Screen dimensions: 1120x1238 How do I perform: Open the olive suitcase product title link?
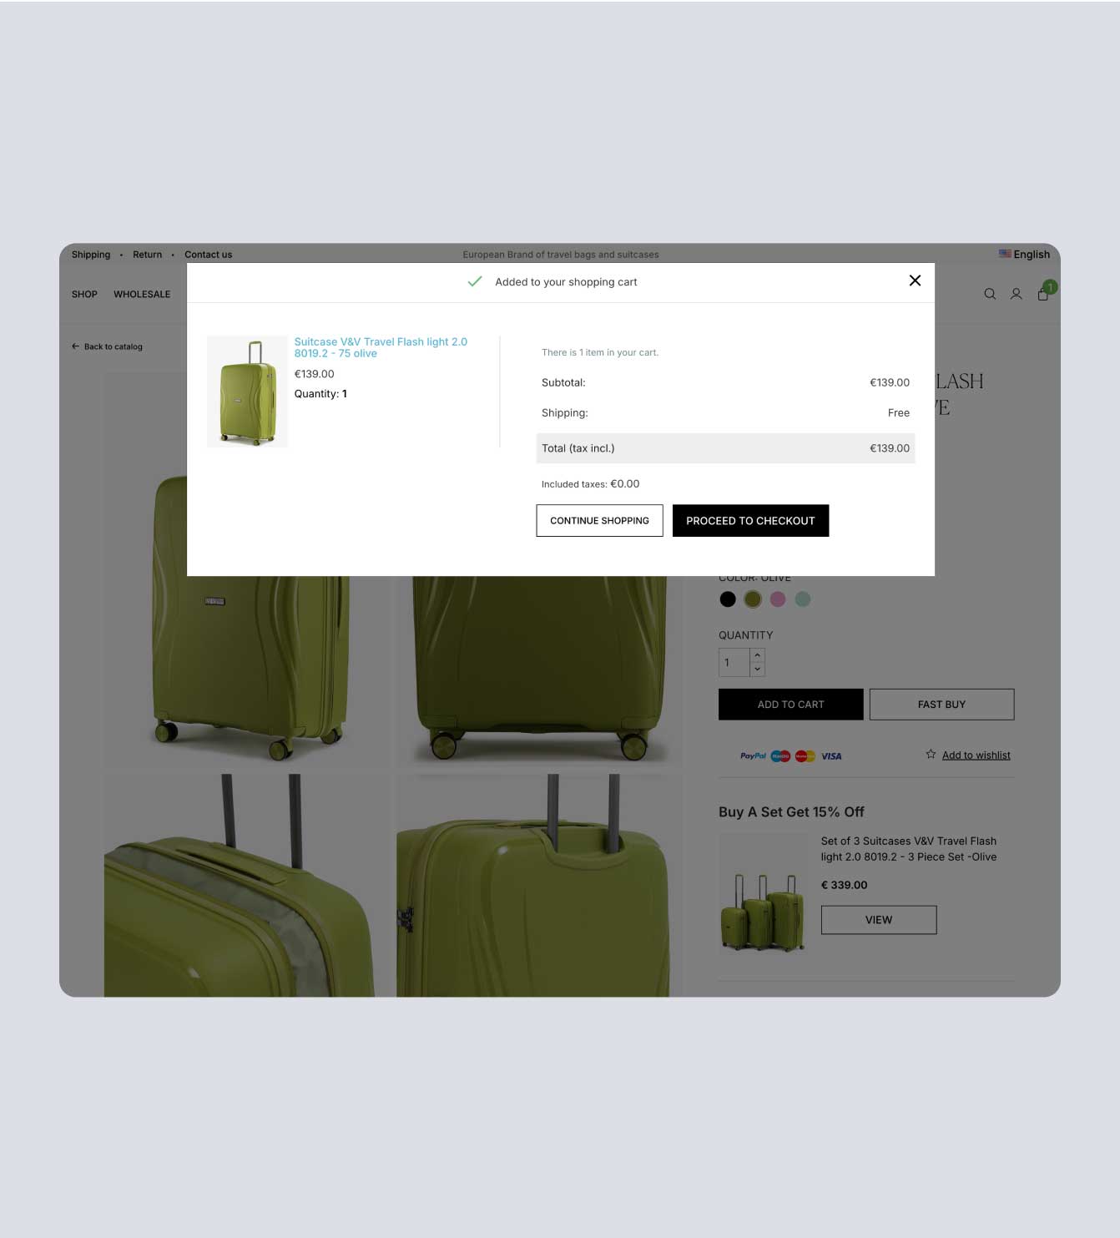pos(381,347)
